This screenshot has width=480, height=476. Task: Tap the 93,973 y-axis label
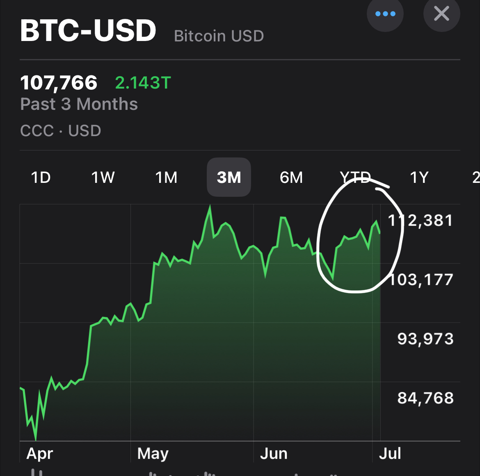click(425, 339)
